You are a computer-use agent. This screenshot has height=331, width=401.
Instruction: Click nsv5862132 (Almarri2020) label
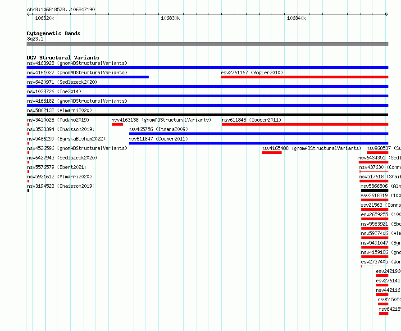click(x=59, y=110)
